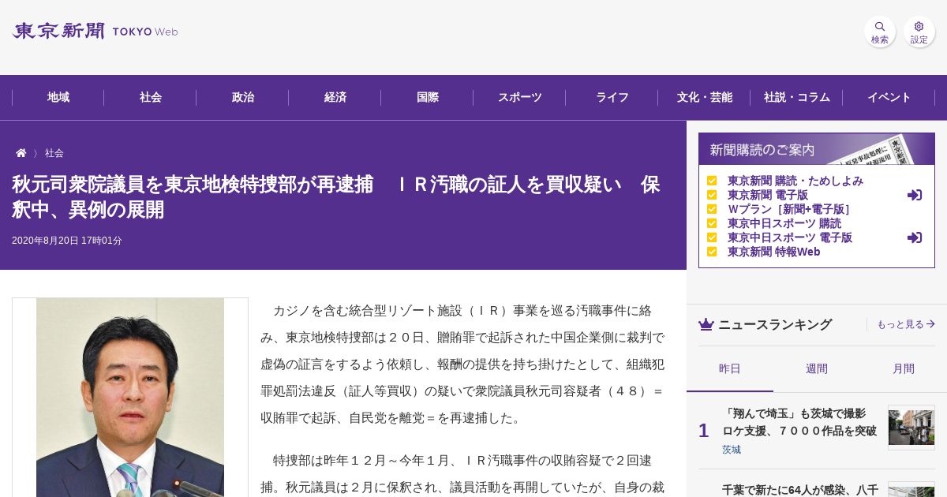Click checkmark icon beside 東京中日スポーツ 購読
This screenshot has height=497, width=947.
pyautogui.click(x=712, y=223)
